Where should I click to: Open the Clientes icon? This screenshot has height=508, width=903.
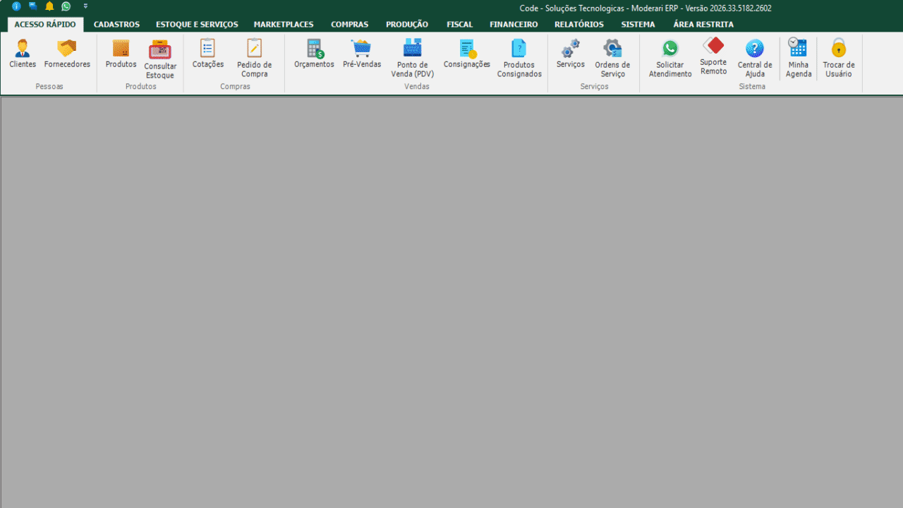tap(23, 49)
